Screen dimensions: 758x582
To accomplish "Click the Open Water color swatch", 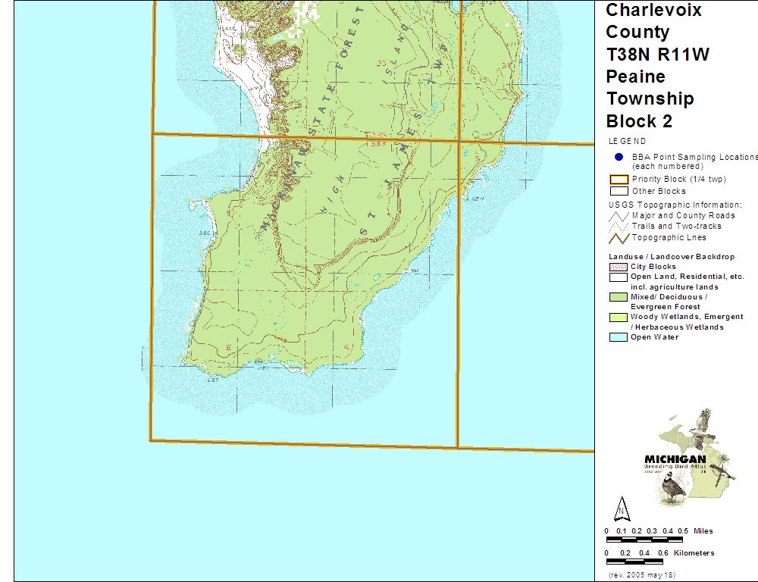I will pos(619,337).
